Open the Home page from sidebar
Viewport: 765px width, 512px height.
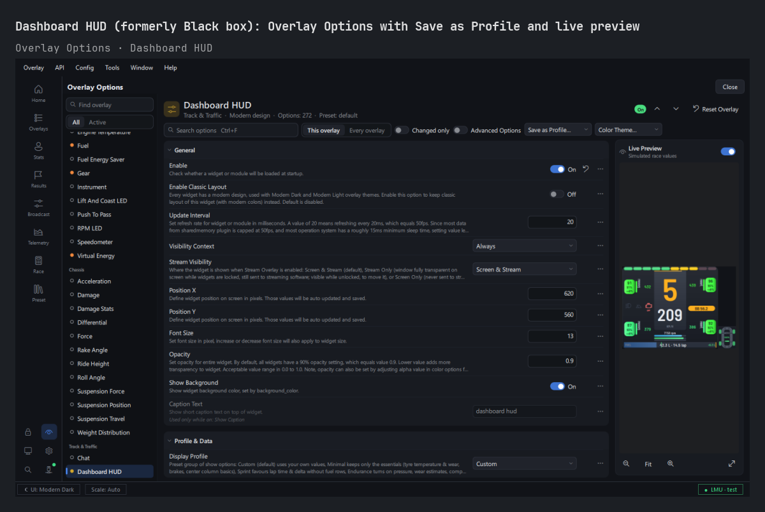[38, 94]
